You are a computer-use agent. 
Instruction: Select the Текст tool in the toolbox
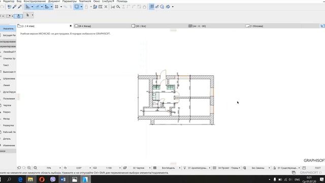click(6, 65)
